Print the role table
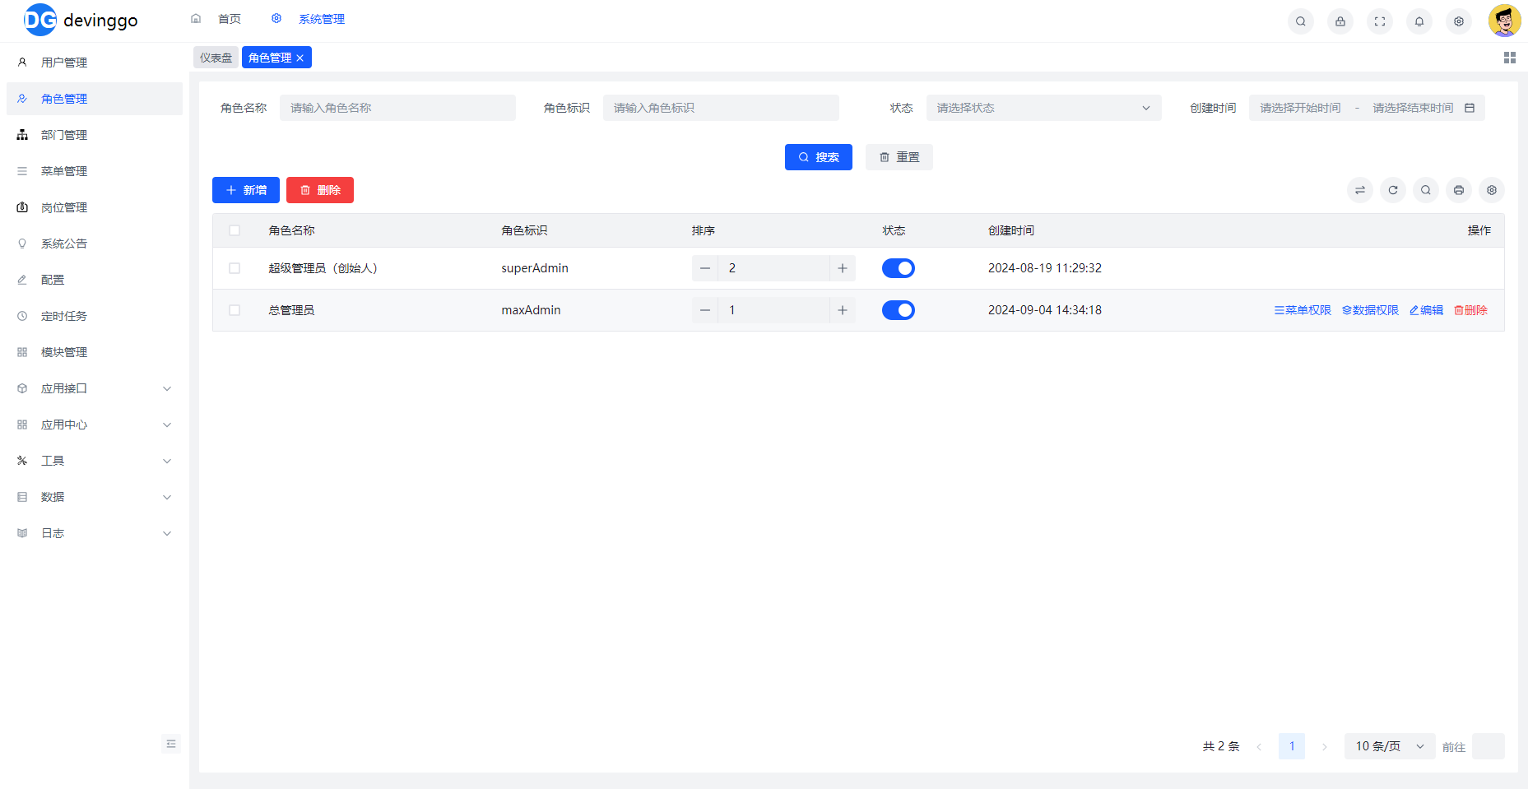 click(1459, 190)
